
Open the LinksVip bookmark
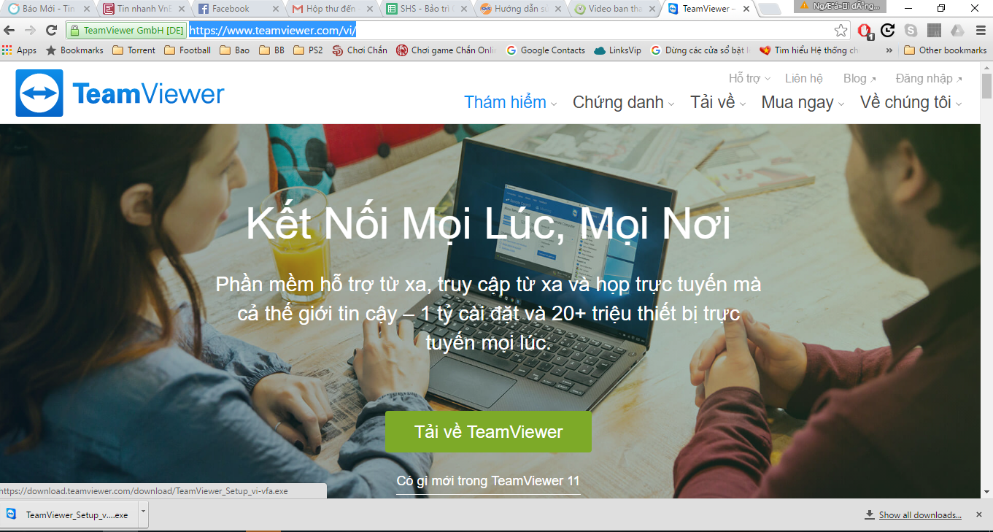(x=617, y=50)
